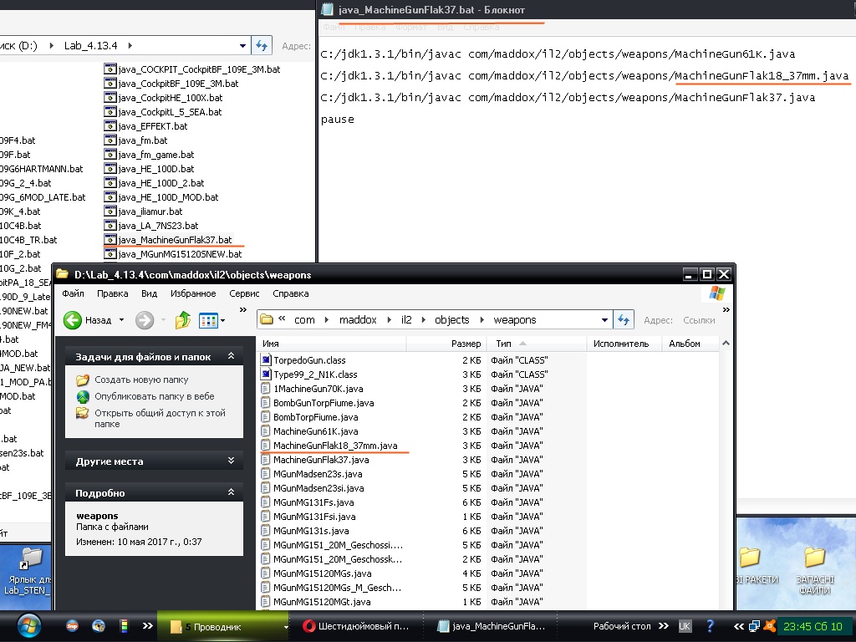Go up one folder level with Up icon
This screenshot has width=856, height=642.
coord(183,320)
